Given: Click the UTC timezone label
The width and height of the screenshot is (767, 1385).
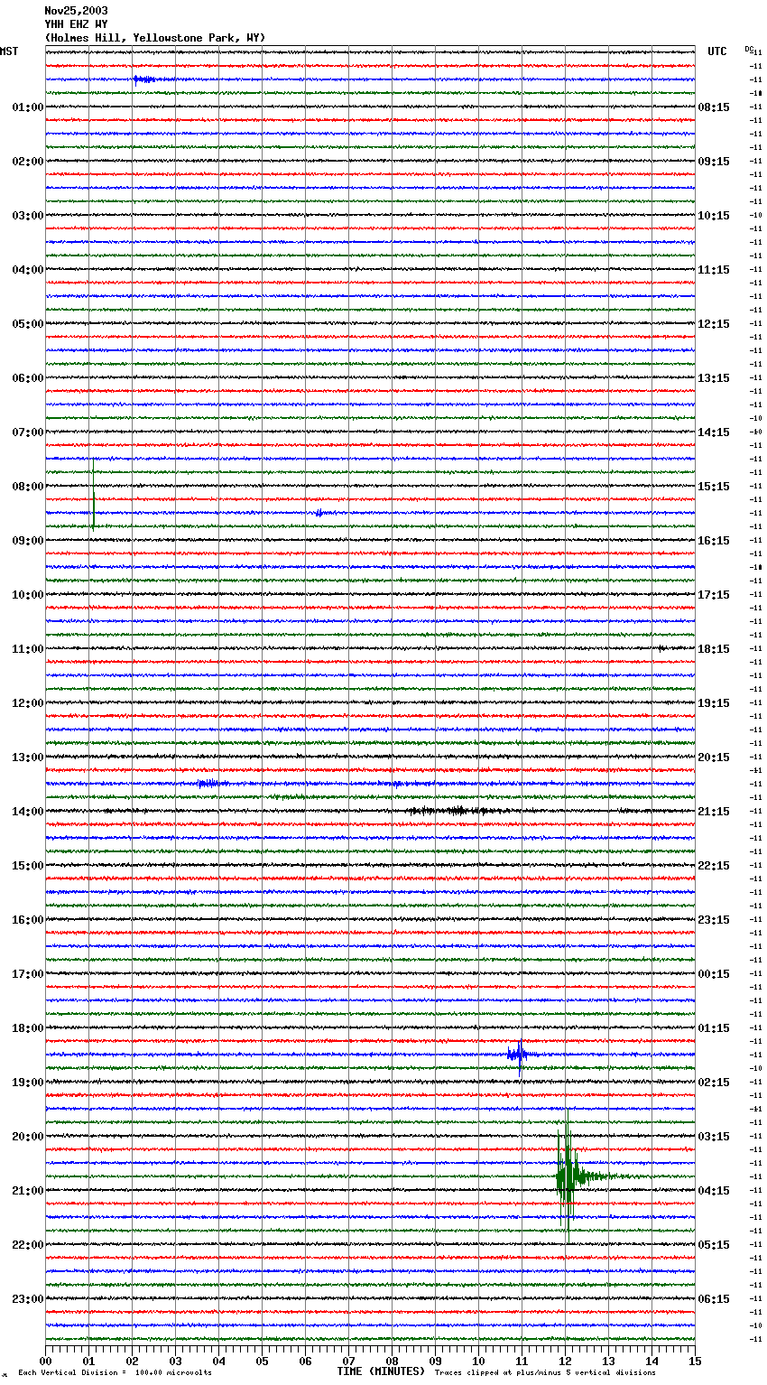Looking at the screenshot, I should click(717, 51).
